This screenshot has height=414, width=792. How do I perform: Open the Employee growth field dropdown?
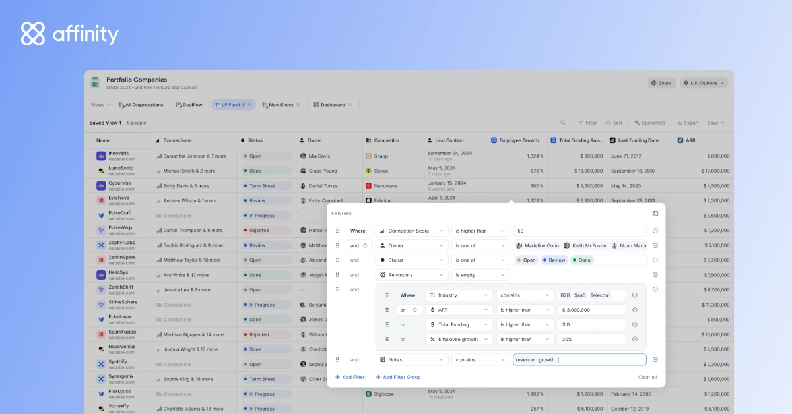pos(459,339)
